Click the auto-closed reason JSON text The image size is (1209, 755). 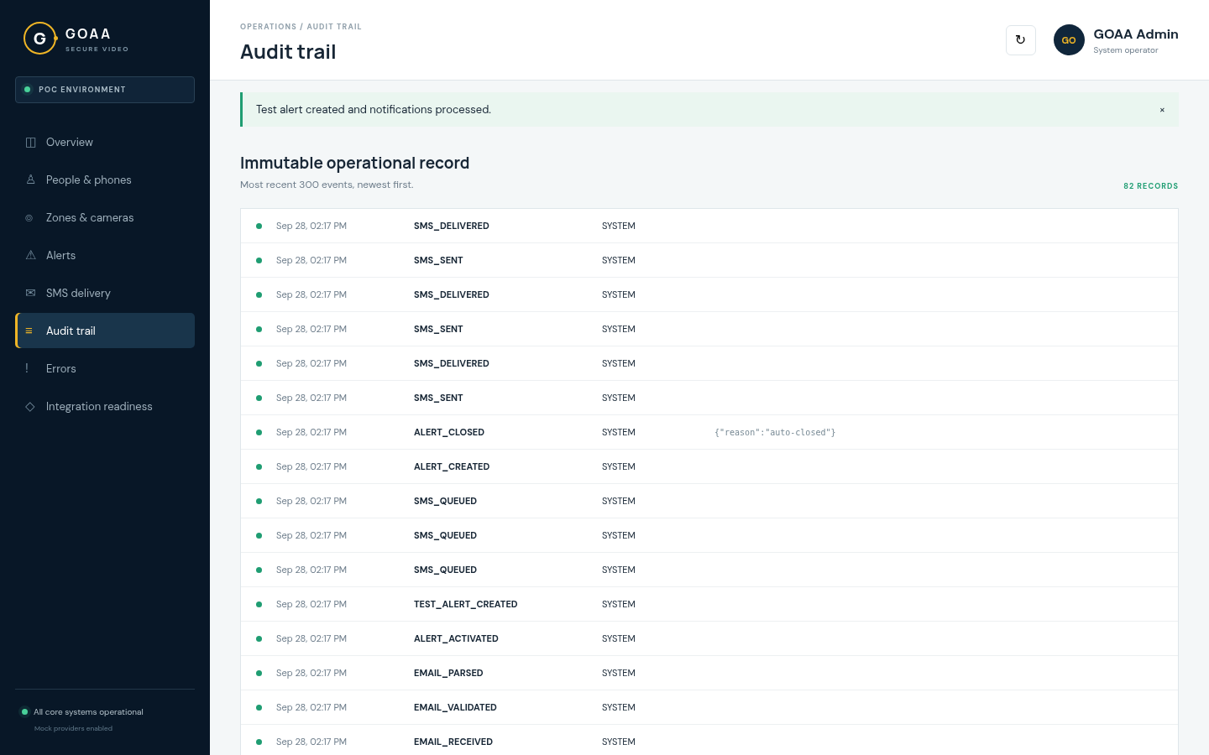(x=775, y=432)
